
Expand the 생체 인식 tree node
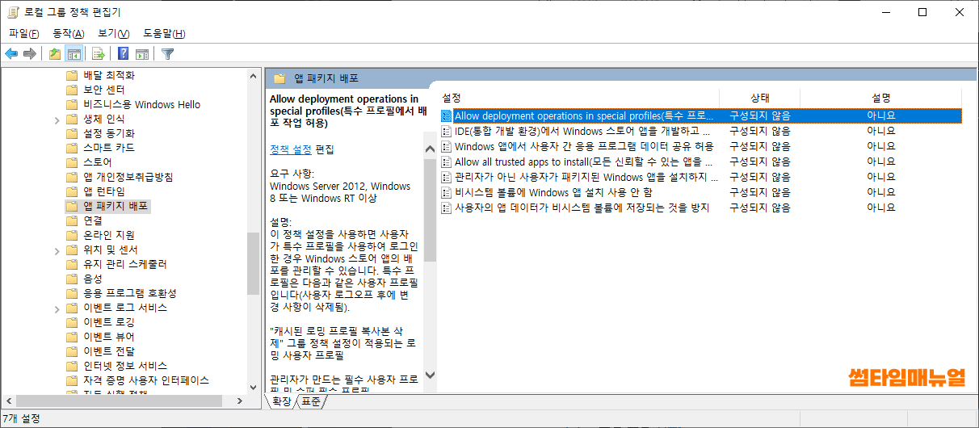(57, 119)
